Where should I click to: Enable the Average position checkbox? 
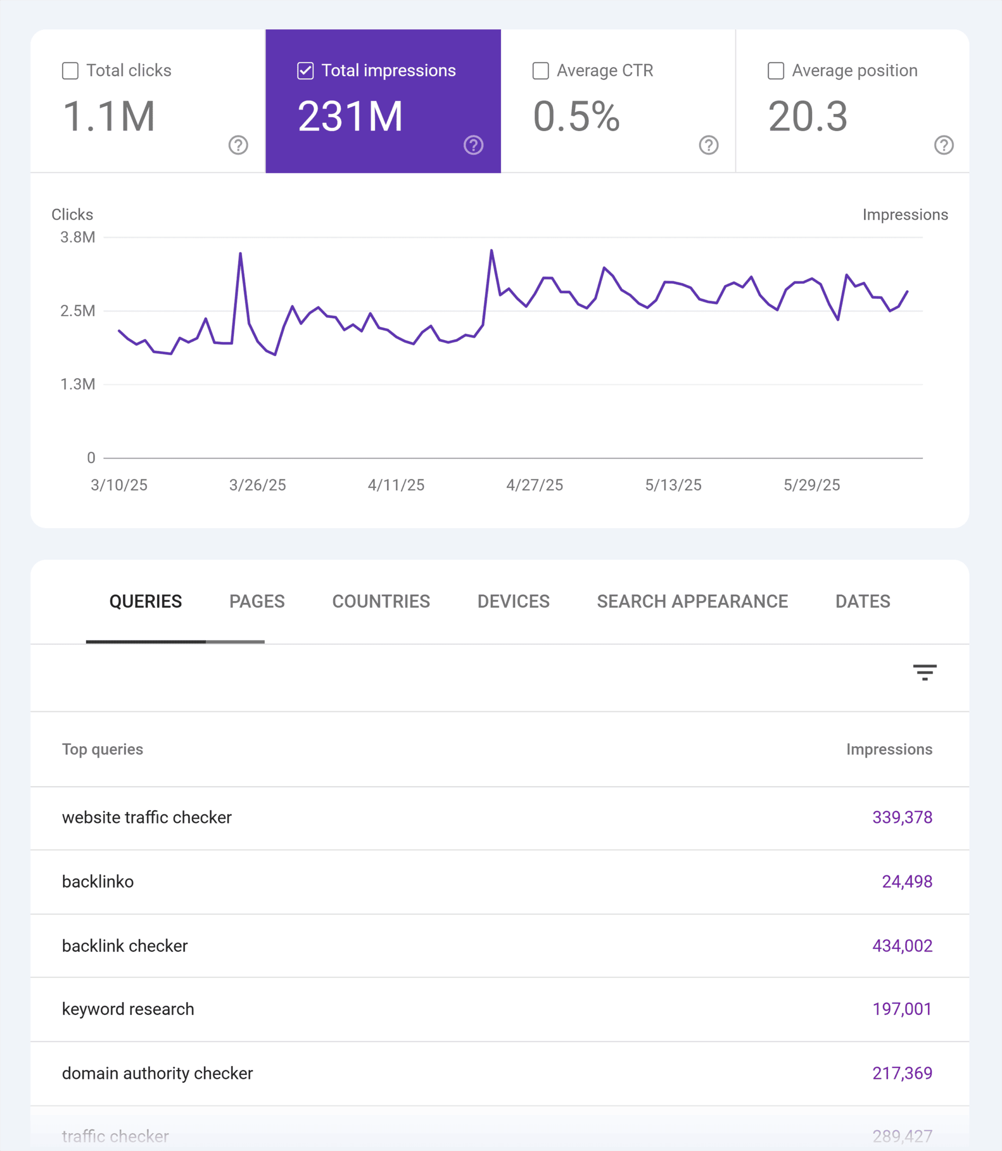[x=776, y=71]
